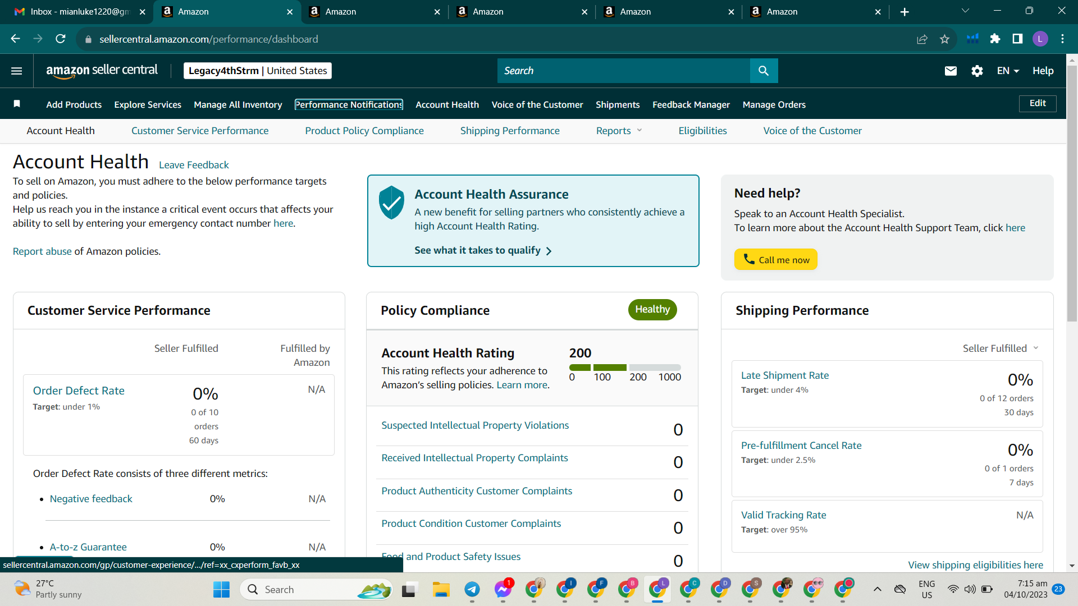The image size is (1078, 606).
Task: Click See what it takes to qualify
Action: (483, 250)
